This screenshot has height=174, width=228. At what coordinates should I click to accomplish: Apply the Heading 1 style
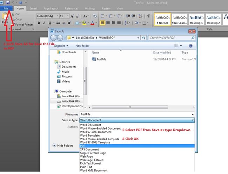[196, 20]
